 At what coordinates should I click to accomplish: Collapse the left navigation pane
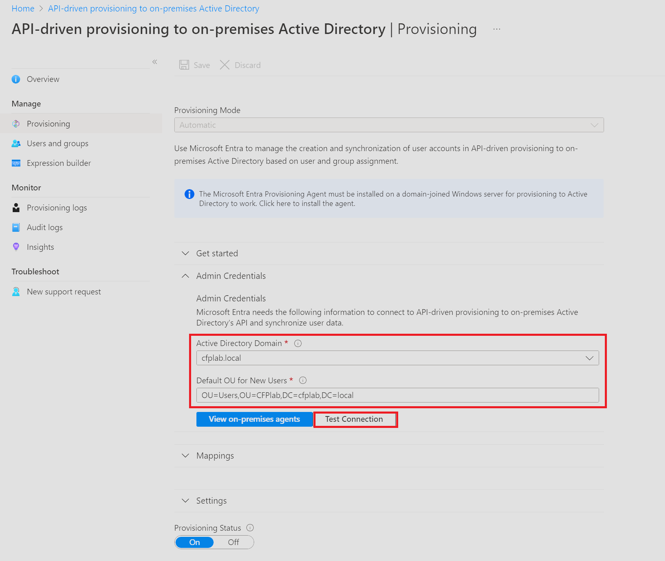[x=155, y=62]
